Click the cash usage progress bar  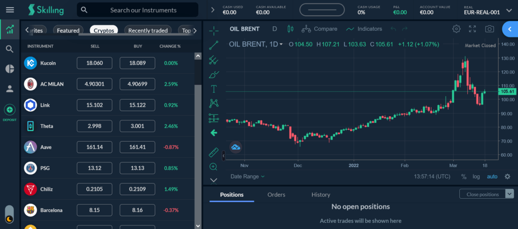coord(322,10)
